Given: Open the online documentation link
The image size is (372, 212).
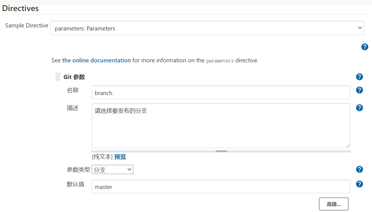Looking at the screenshot, I should (96, 60).
